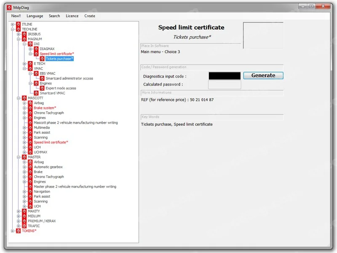This screenshot has height=253, width=337.
Task: Click the red icon beside DIAGMAX
Action: [x=36, y=49]
